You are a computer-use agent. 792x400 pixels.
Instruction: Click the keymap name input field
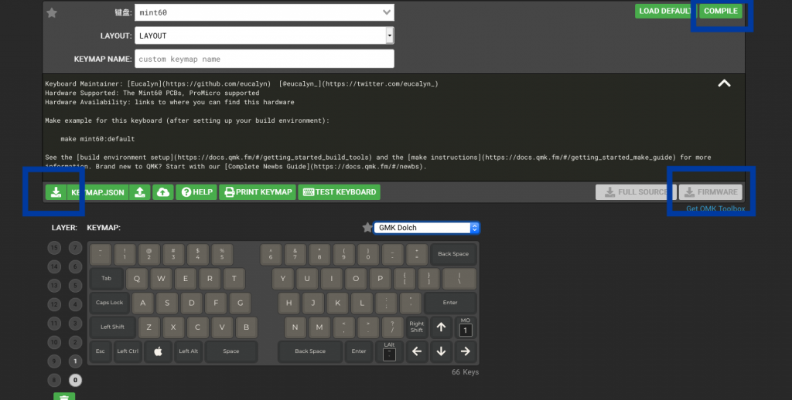[x=264, y=59]
